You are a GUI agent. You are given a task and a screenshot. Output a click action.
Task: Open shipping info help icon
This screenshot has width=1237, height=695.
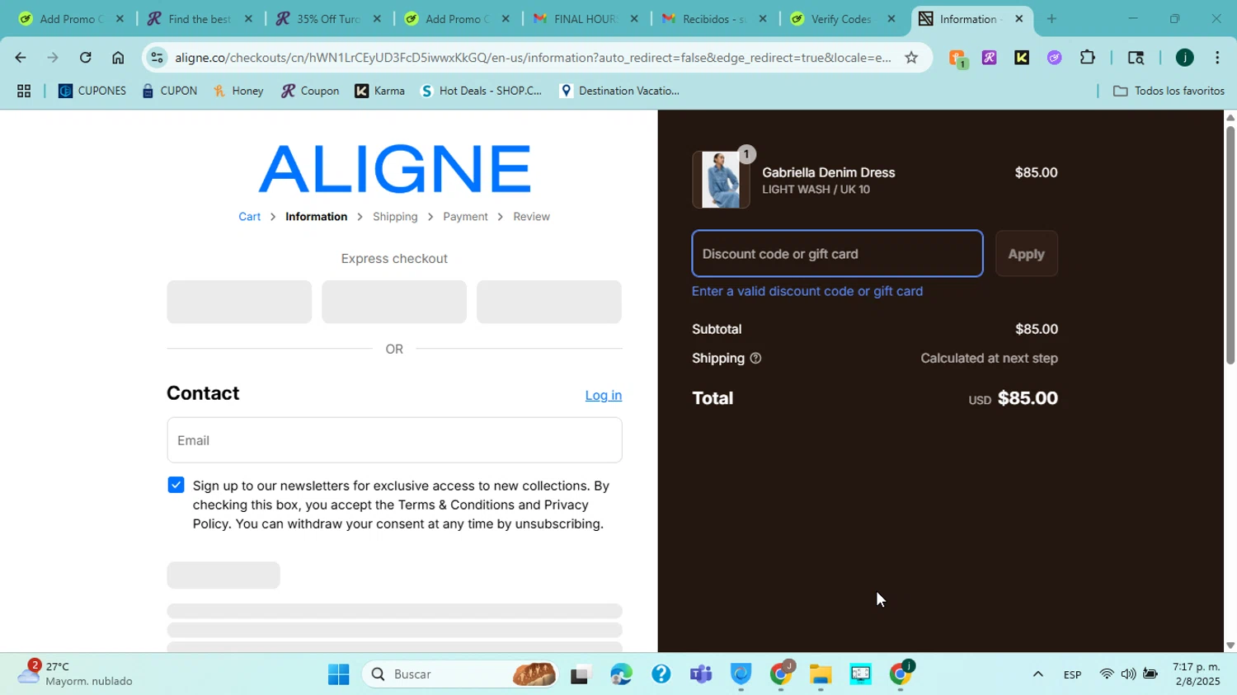(755, 359)
